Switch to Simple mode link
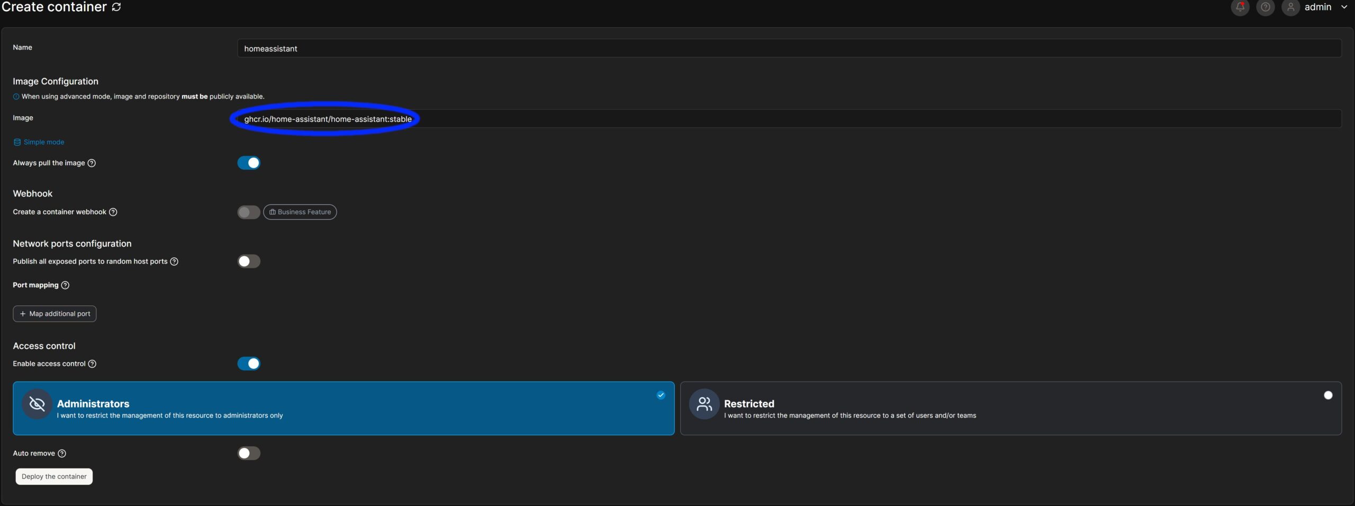The width and height of the screenshot is (1355, 506). [x=43, y=142]
